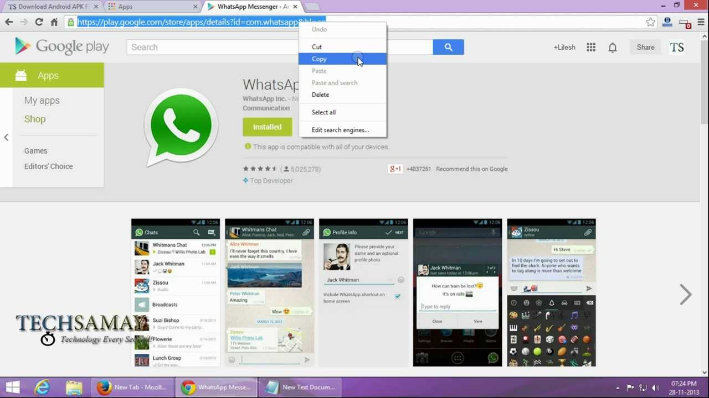Click the page vertical scrollbar
This screenshot has width=709, height=398.
[705, 83]
